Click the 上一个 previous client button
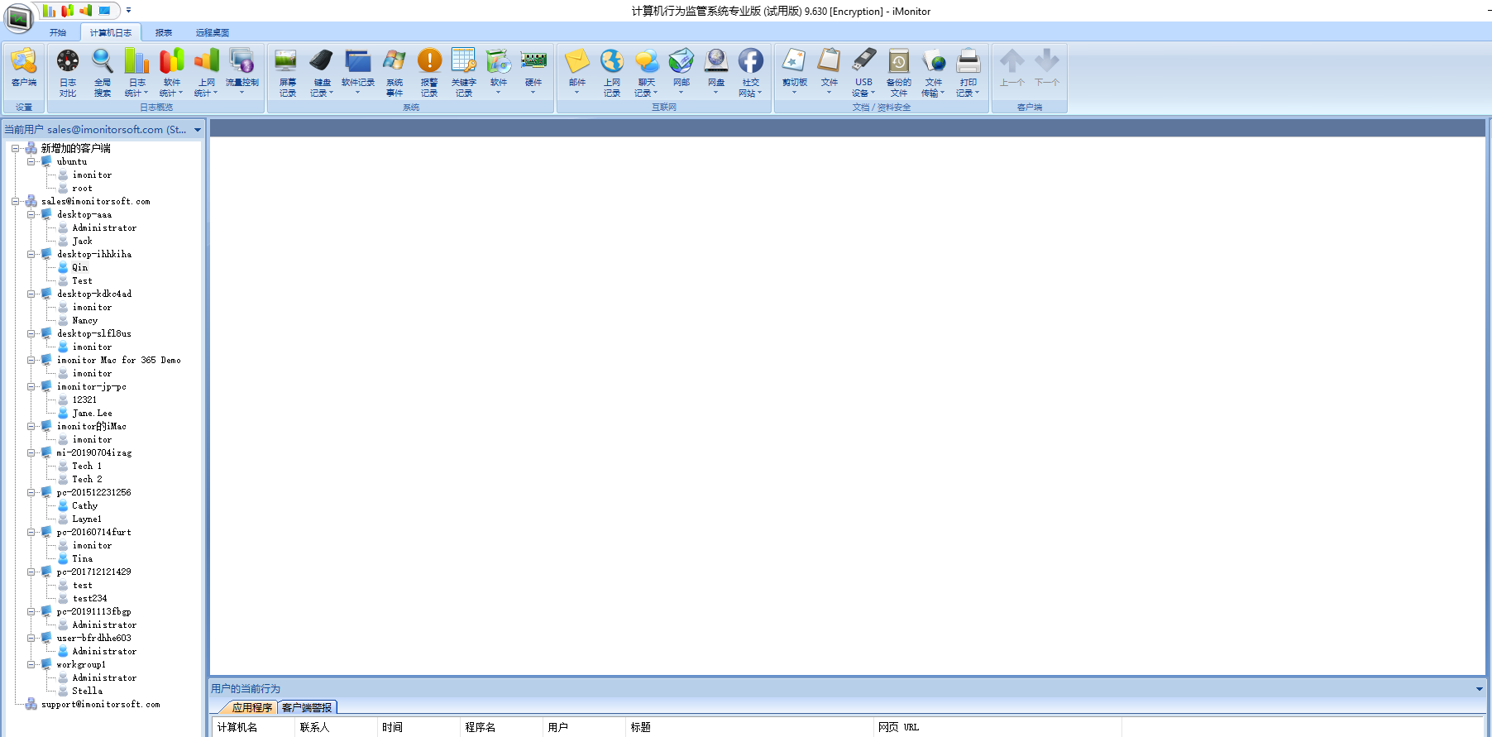Screen dimensions: 1492x737 pyautogui.click(x=1012, y=68)
